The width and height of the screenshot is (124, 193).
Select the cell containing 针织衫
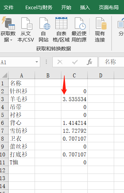click(x=21, y=91)
